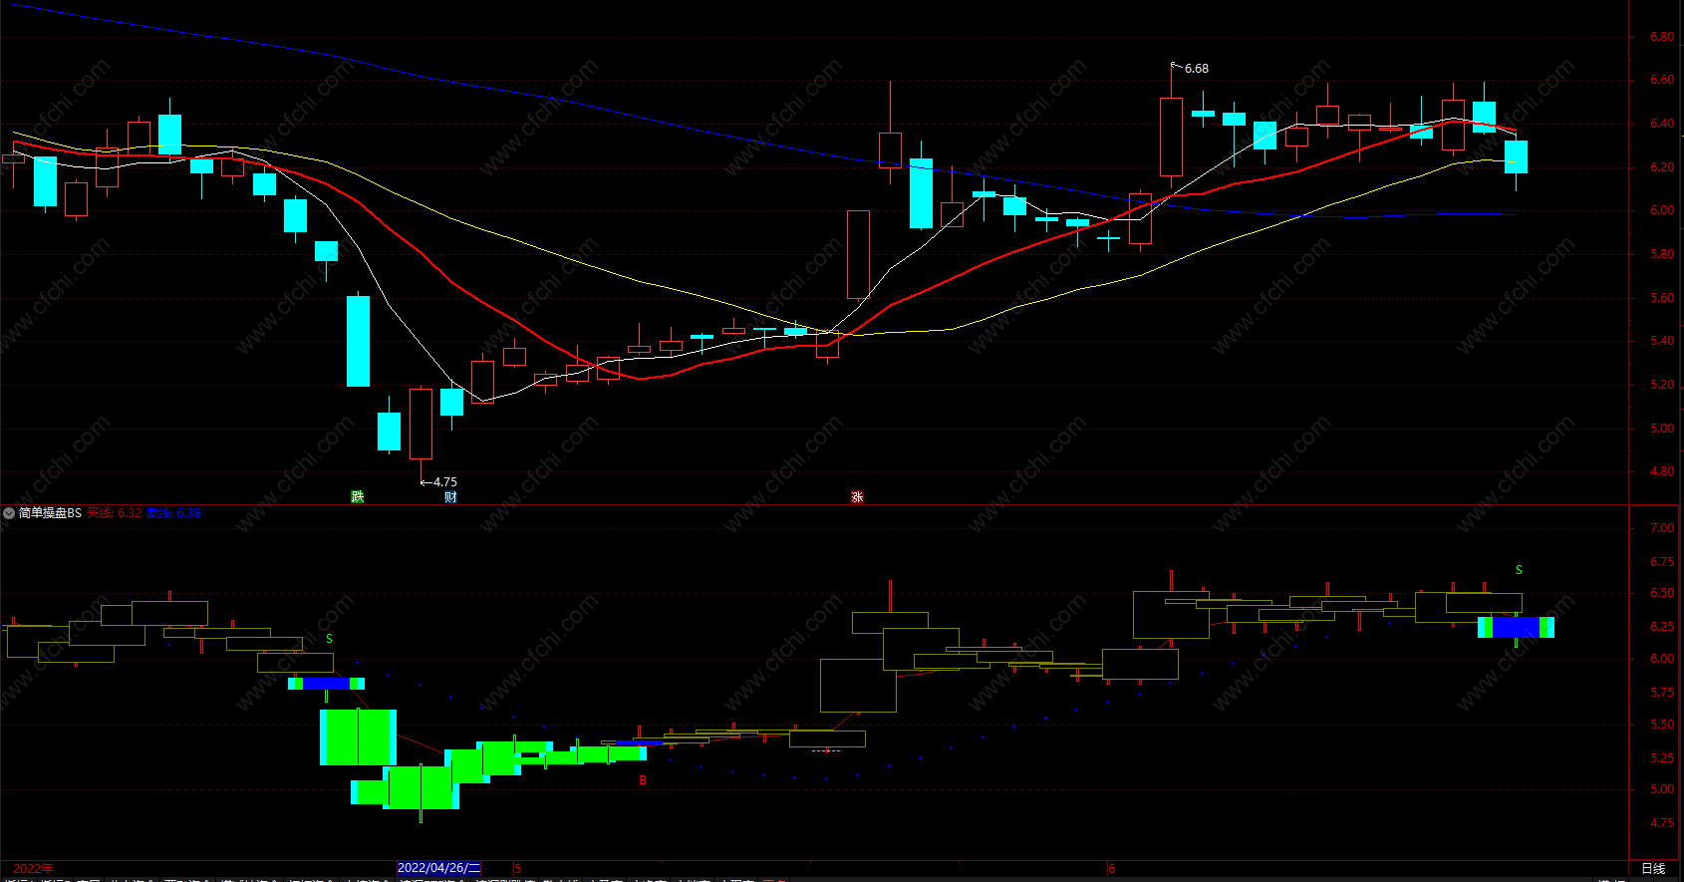1684x882 pixels.
Task: Click the 6.80 price axis label
Action: [x=1662, y=37]
